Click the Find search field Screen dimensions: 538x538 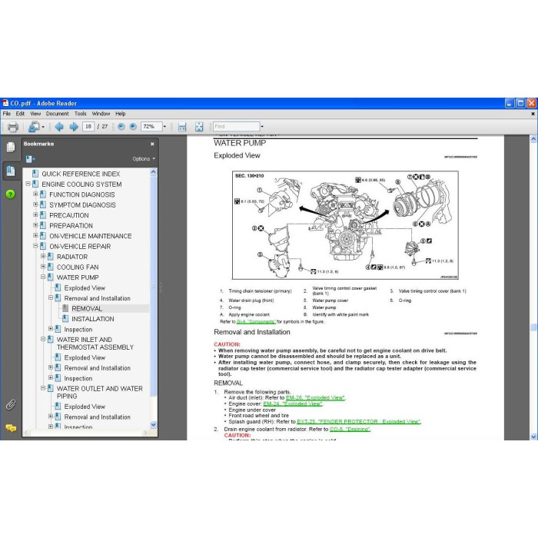(x=236, y=127)
